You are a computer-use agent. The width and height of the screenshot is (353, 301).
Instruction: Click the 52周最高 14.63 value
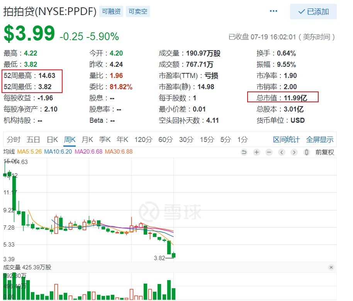click(x=47, y=76)
